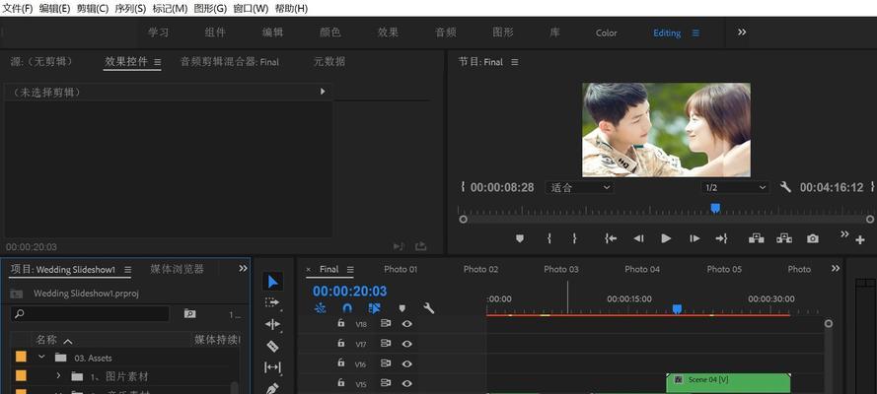Step forward one frame
Viewport: 877px width, 394px height.
tap(694, 238)
